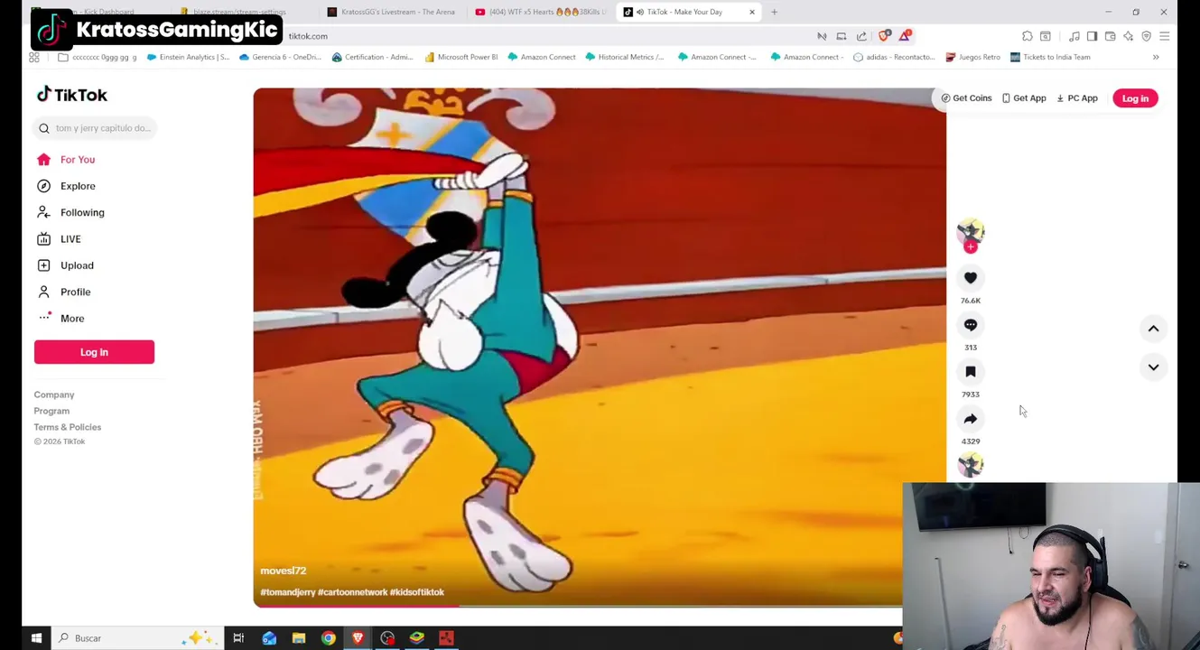Open Leo AI sparkle icon in toolbar
This screenshot has height=650, width=1200.
(x=1128, y=36)
